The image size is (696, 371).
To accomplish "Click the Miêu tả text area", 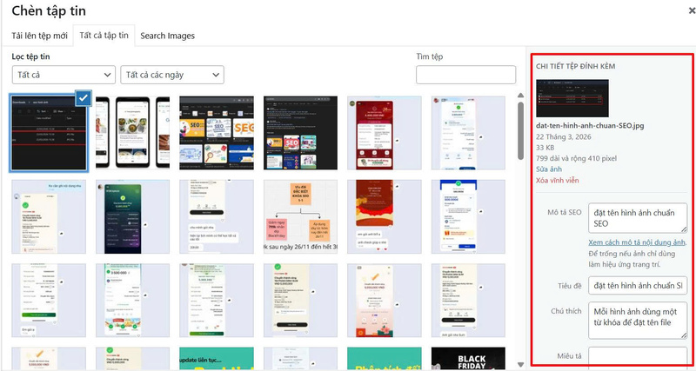I will click(638, 358).
